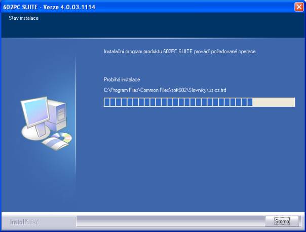Click the Storno button to cancel installation
Screen dimensions: 306x232
[x=282, y=221]
